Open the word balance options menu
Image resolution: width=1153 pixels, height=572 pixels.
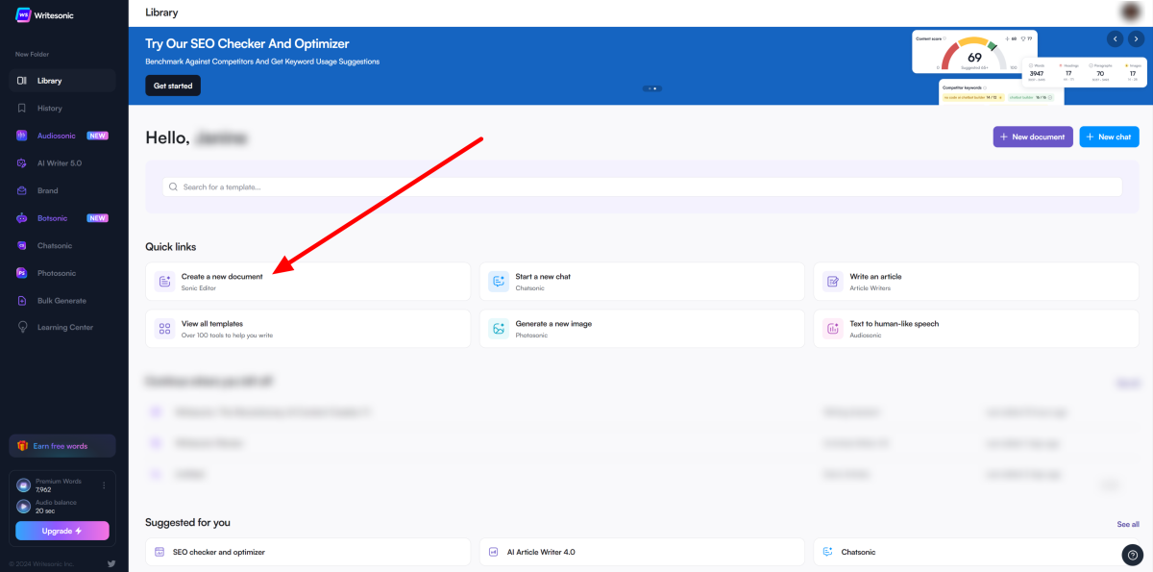(x=104, y=485)
